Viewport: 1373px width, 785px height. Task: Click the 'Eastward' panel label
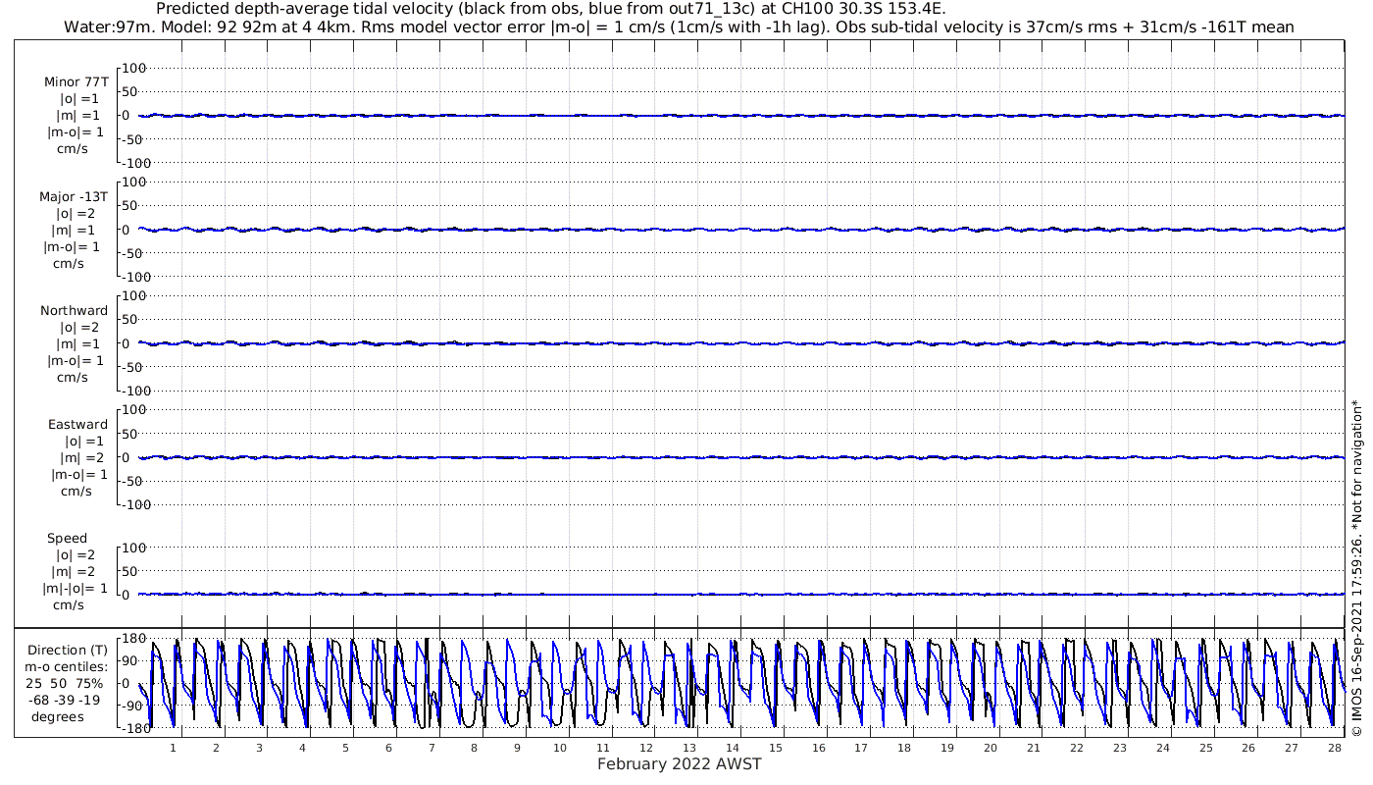pyautogui.click(x=78, y=425)
